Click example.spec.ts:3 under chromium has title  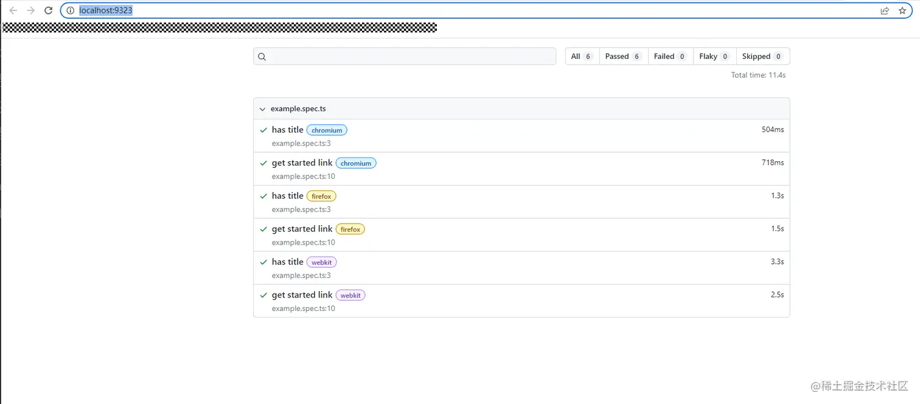[301, 144]
